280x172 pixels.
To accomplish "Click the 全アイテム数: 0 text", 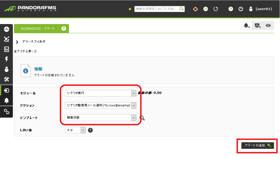I will click(25, 51).
